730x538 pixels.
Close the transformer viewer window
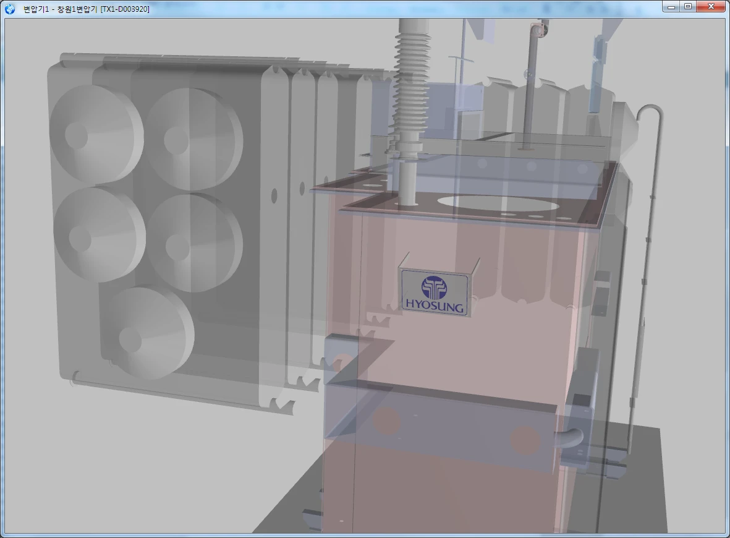[x=711, y=7]
